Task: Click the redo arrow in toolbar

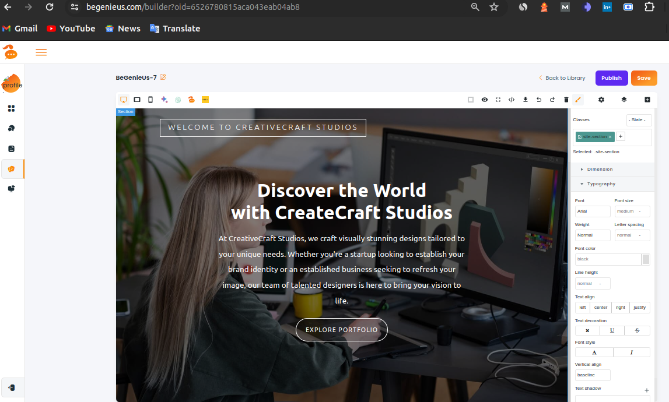Action: click(552, 100)
